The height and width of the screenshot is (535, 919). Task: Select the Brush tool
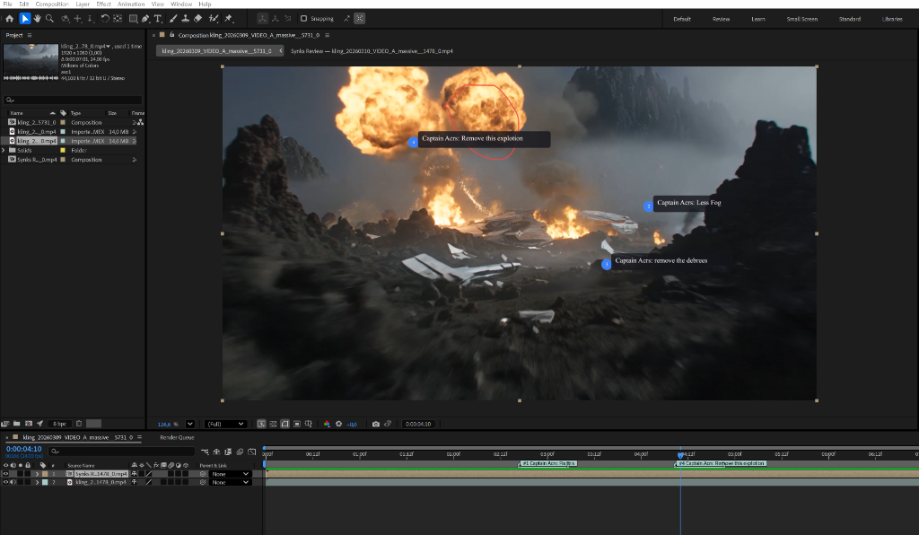173,19
